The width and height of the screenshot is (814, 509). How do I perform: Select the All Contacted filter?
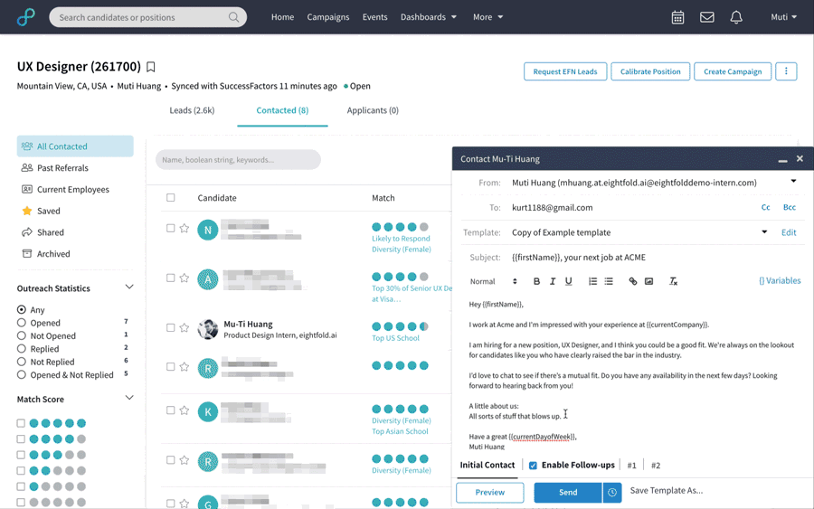(75, 146)
